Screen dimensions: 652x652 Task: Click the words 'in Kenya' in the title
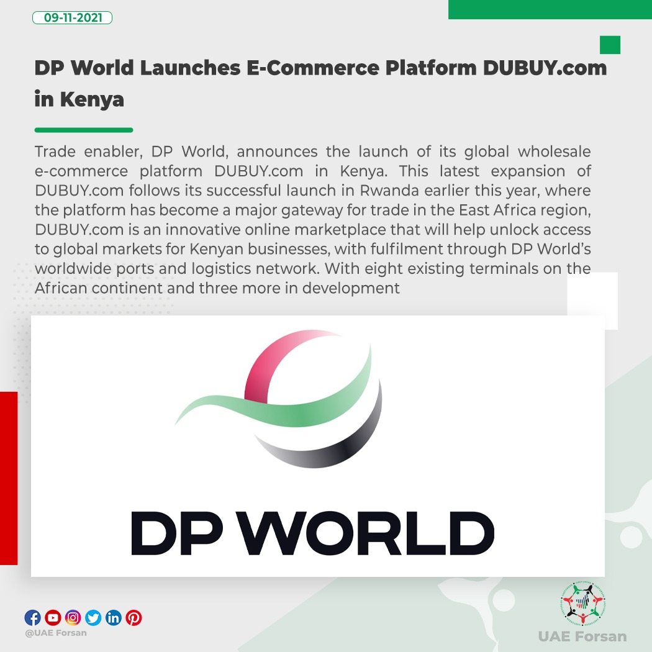[x=79, y=99]
